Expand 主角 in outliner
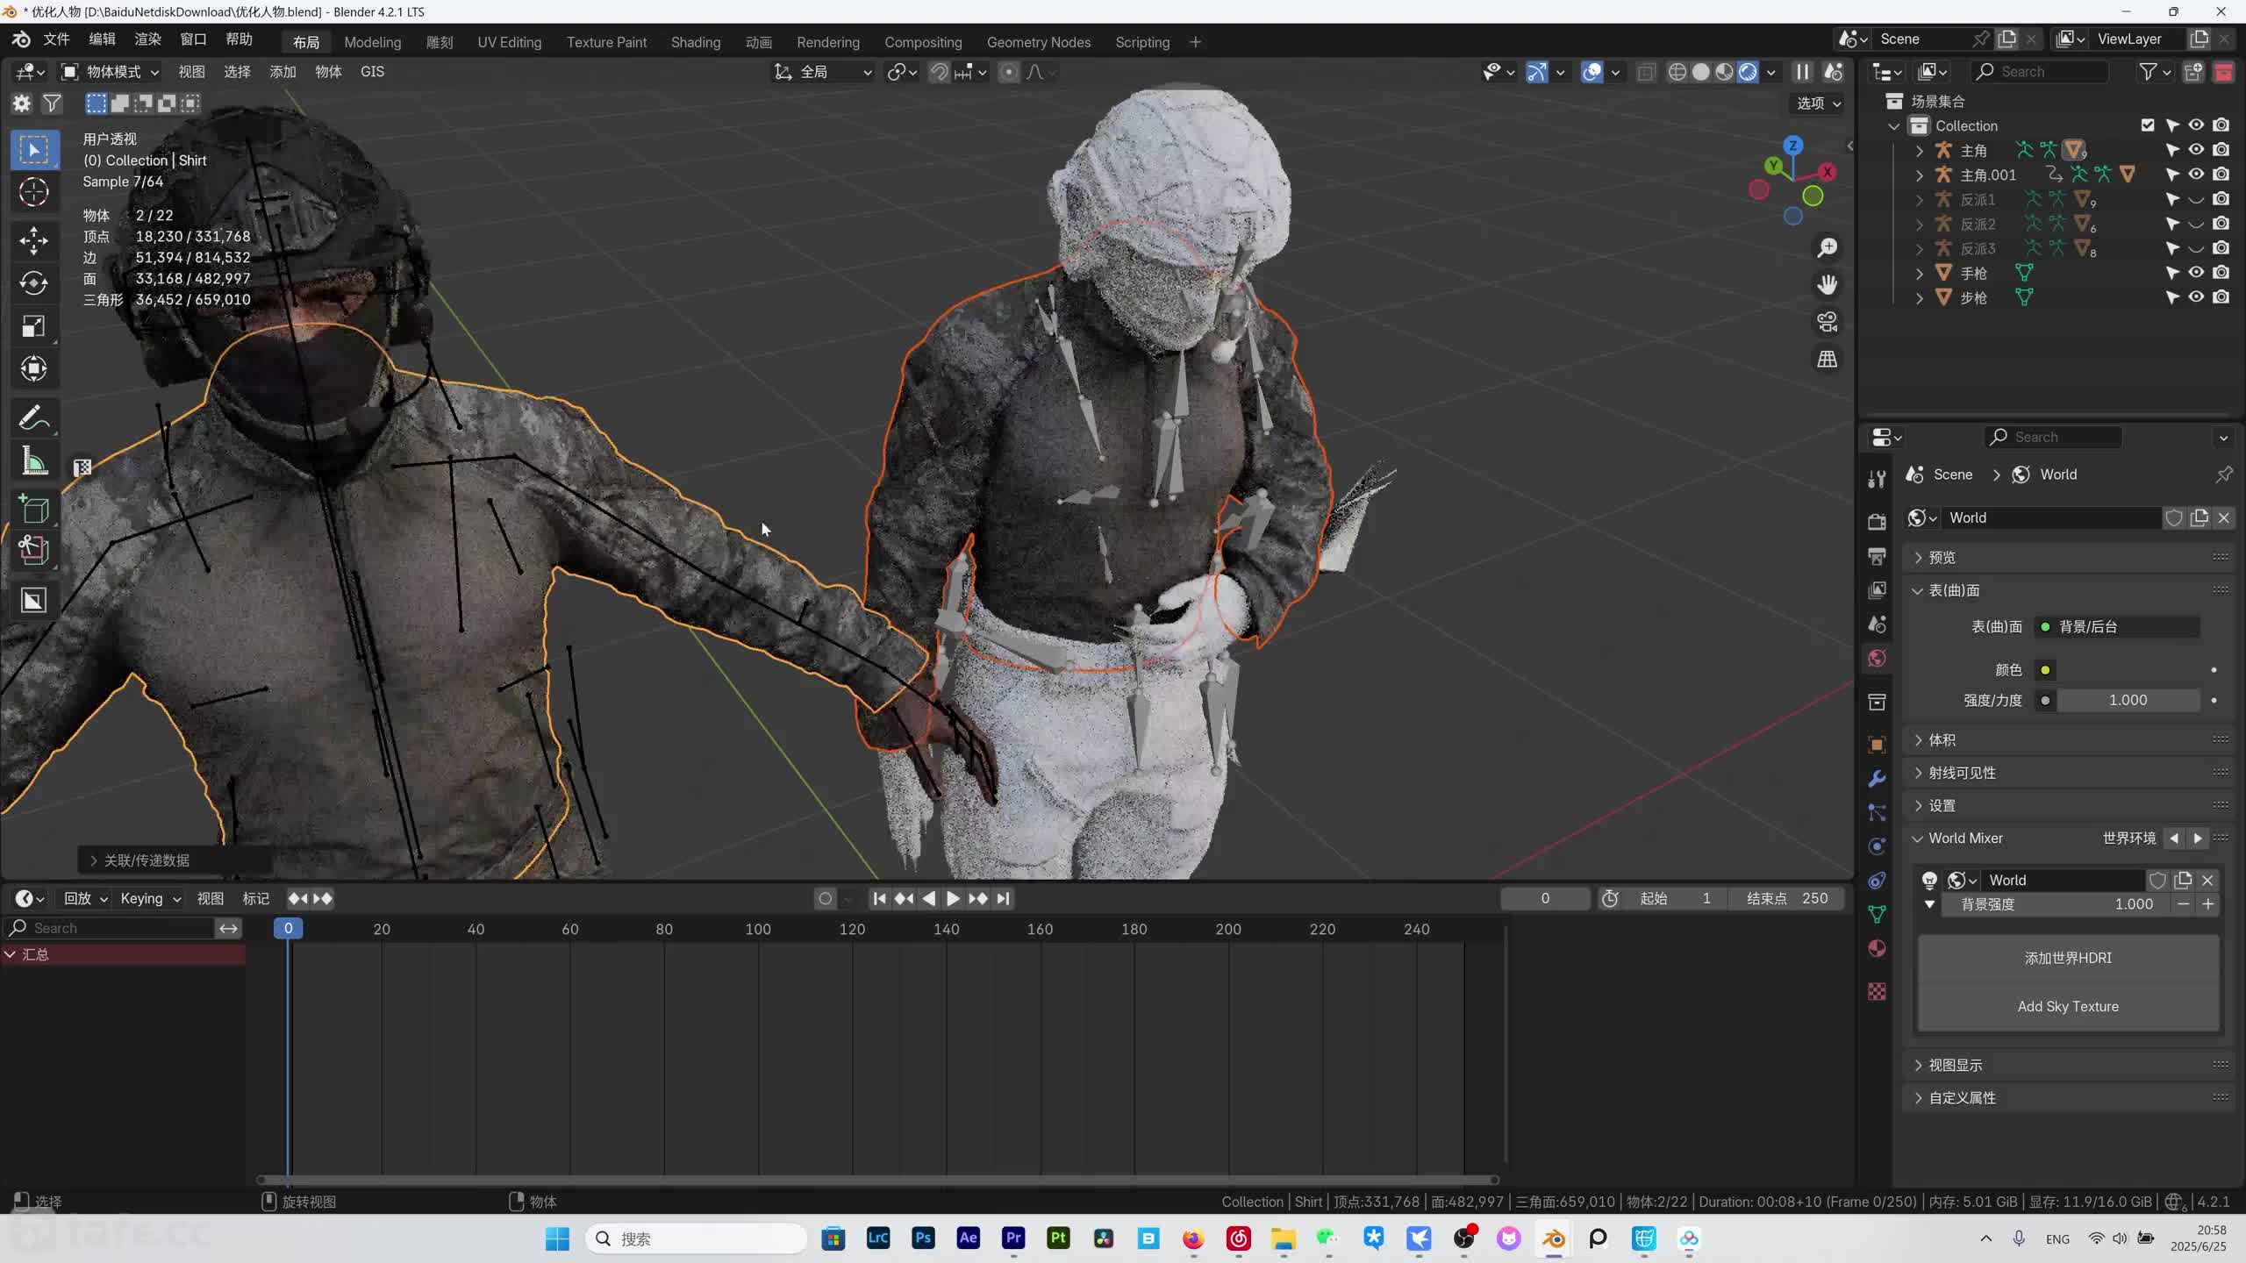 (1919, 151)
